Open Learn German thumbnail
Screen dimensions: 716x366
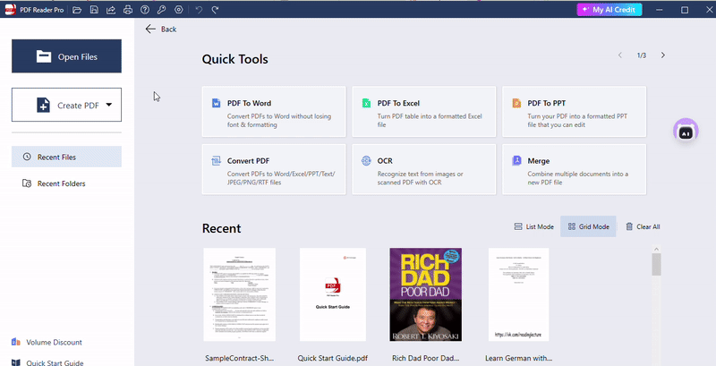519,294
